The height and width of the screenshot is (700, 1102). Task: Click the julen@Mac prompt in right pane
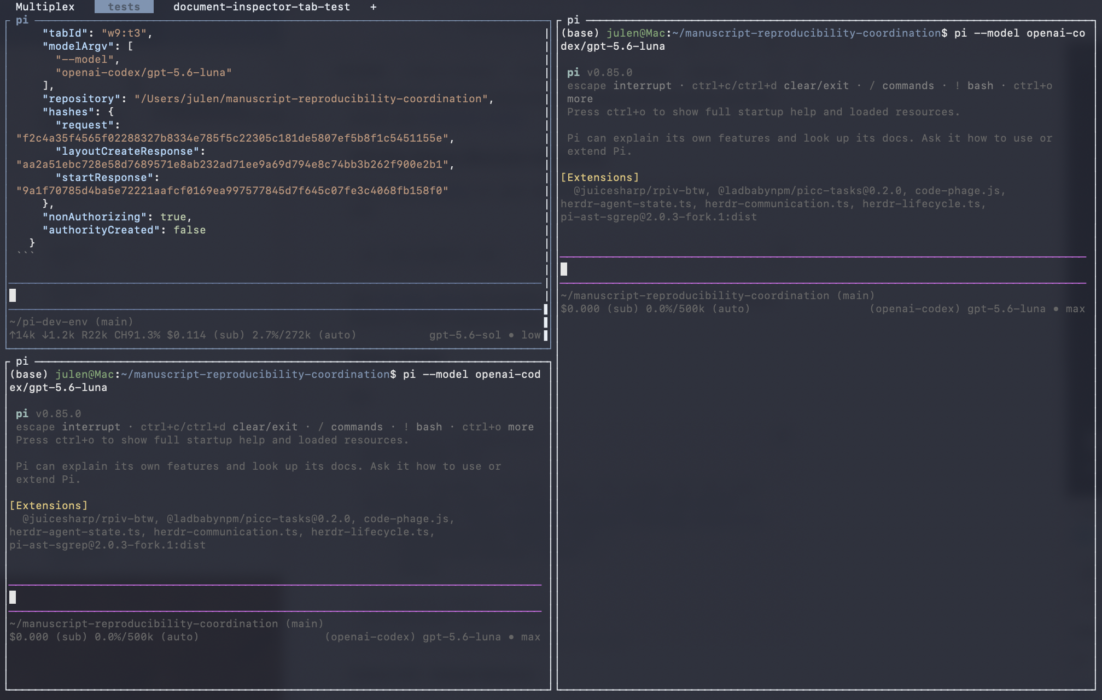point(635,33)
